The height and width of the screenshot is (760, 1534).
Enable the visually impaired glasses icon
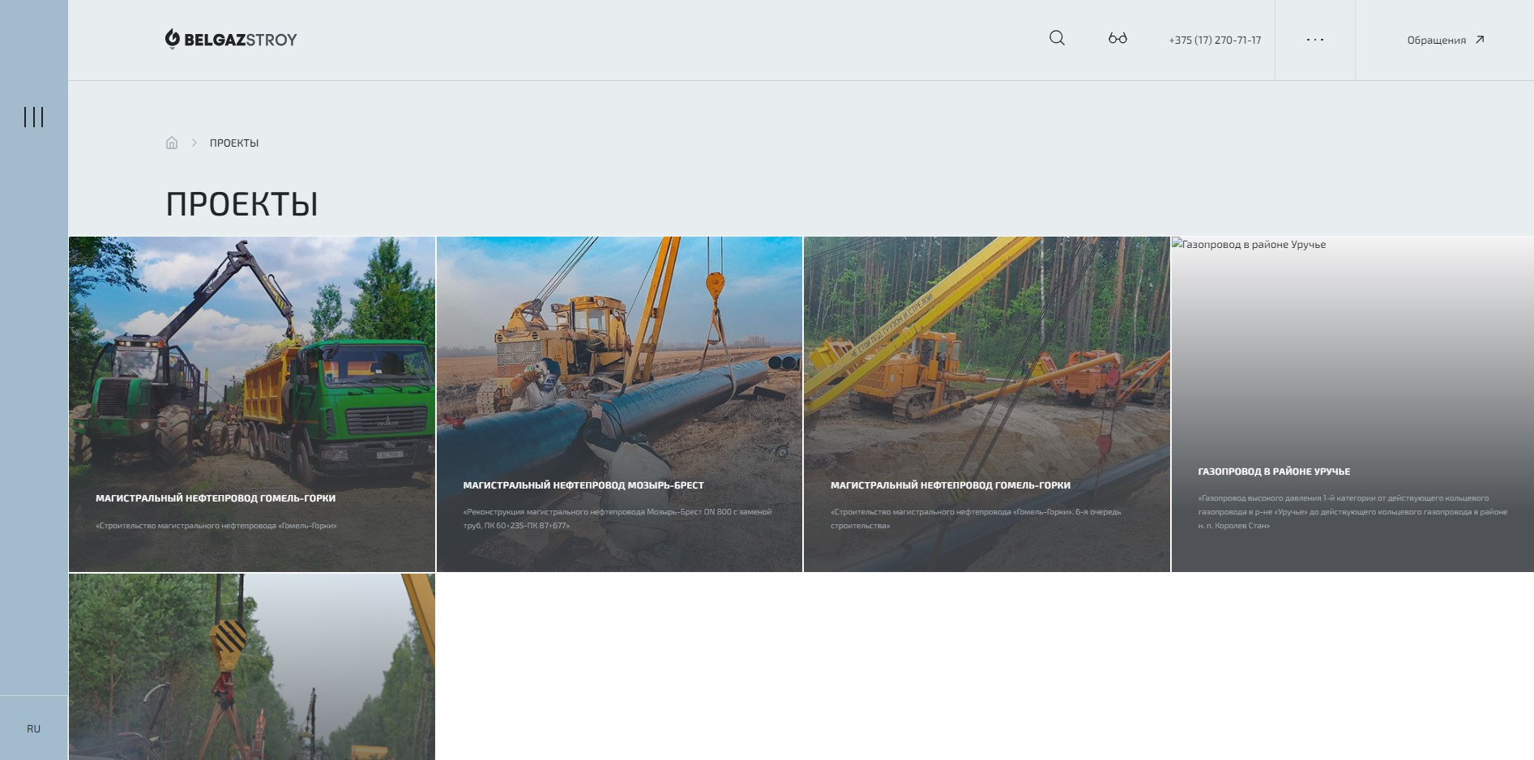tap(1117, 38)
